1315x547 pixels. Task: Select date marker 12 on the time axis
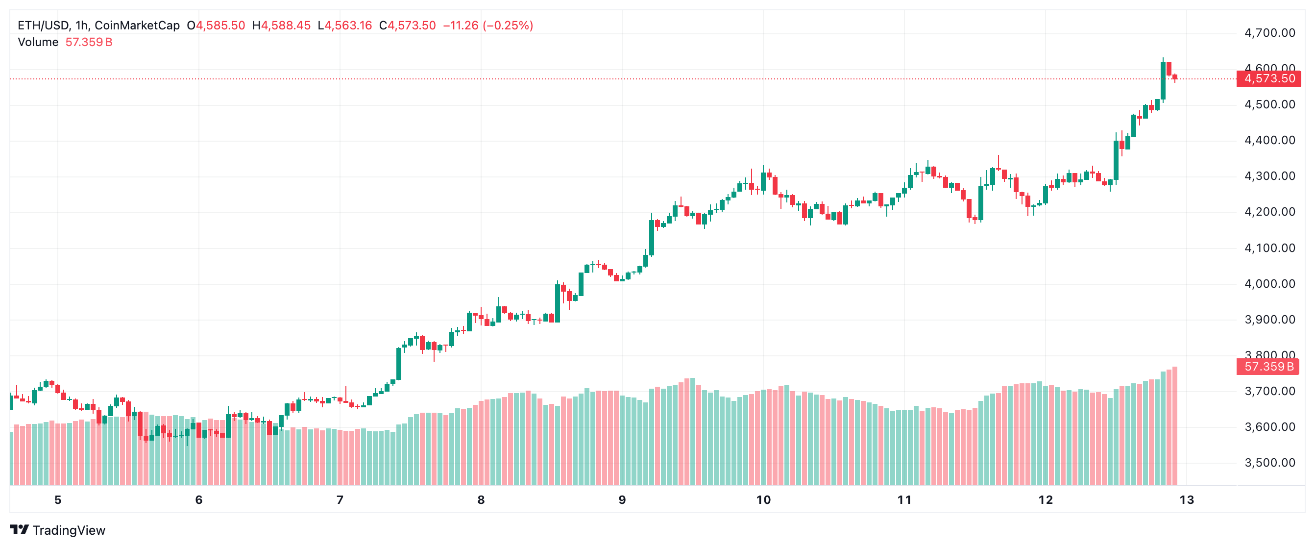click(x=1046, y=500)
